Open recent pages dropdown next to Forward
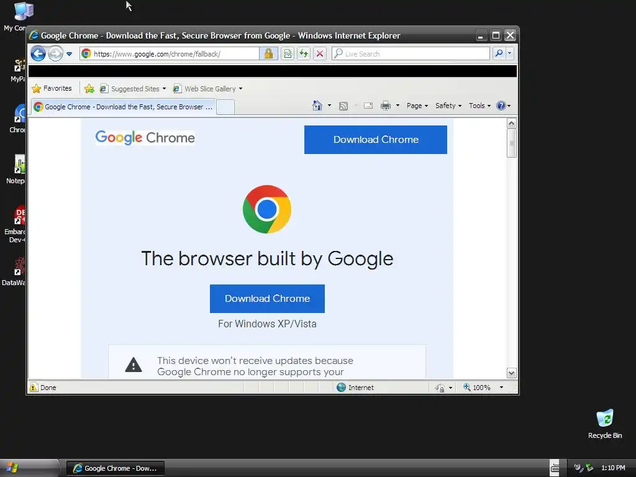 coord(70,54)
